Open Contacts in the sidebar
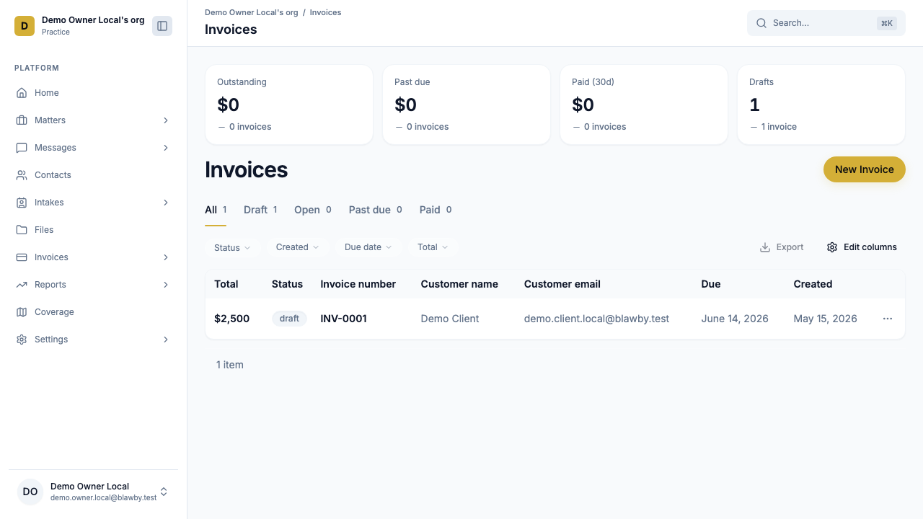This screenshot has height=519, width=923. point(94,175)
